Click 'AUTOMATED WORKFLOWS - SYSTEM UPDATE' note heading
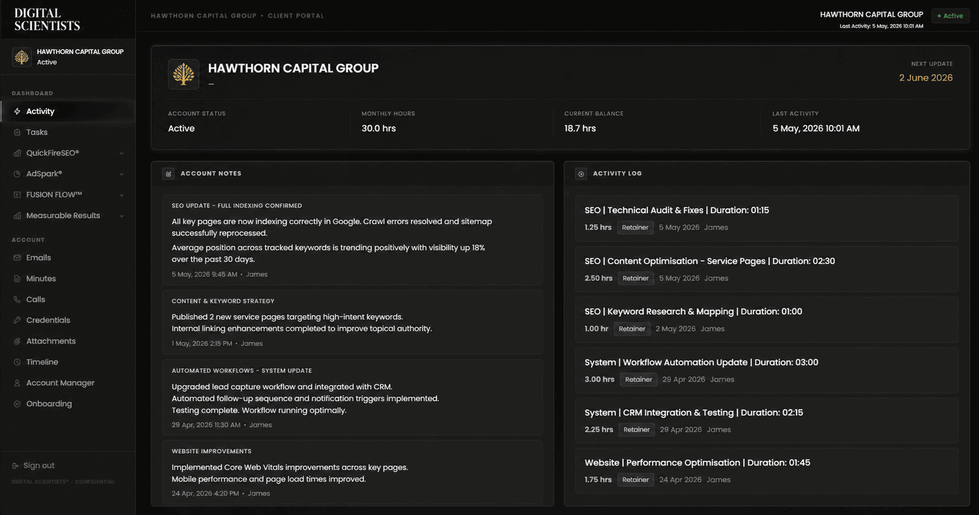The height and width of the screenshot is (515, 979). click(242, 371)
